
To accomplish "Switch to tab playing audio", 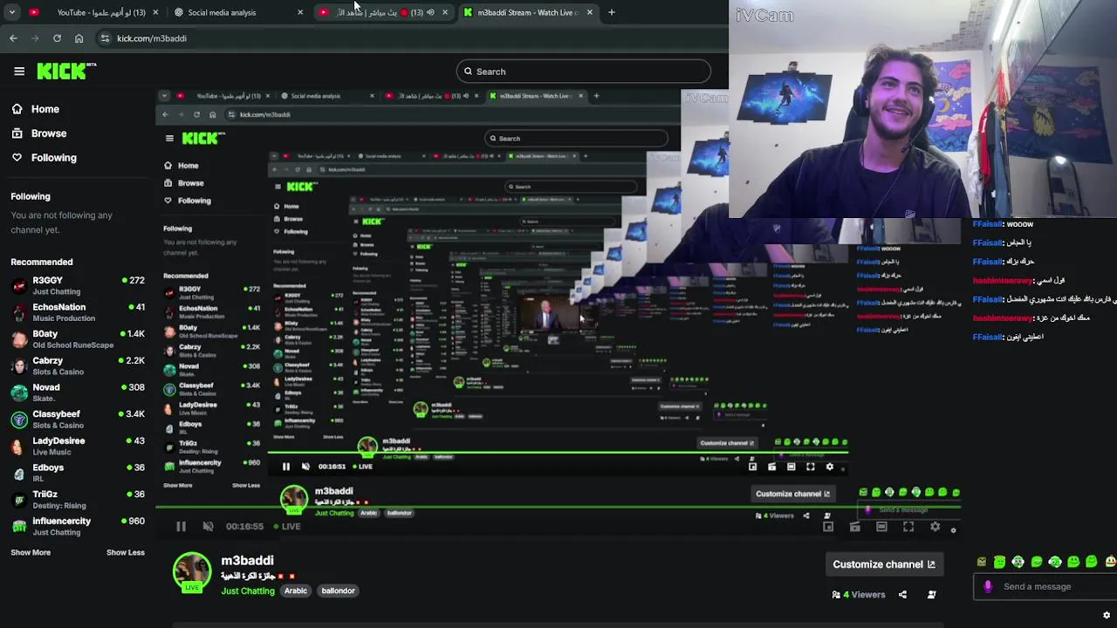I will (x=384, y=12).
